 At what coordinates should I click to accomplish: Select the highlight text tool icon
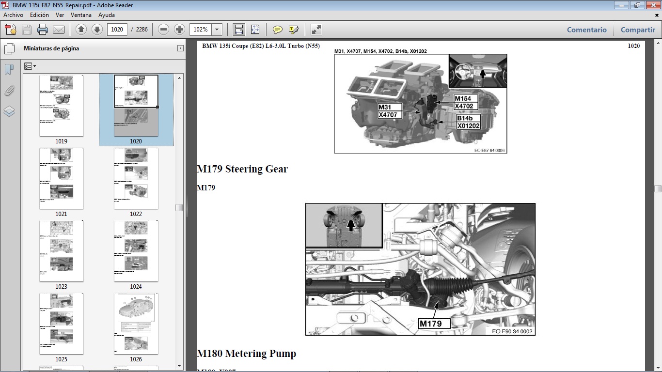pyautogui.click(x=293, y=30)
